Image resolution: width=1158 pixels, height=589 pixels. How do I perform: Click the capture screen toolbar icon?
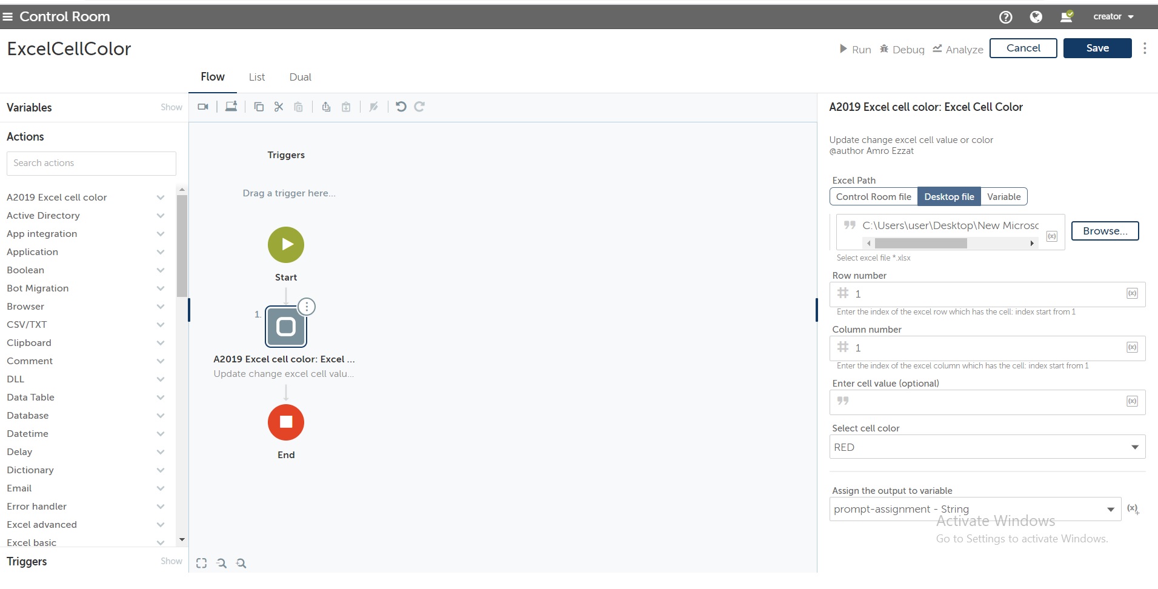point(231,107)
